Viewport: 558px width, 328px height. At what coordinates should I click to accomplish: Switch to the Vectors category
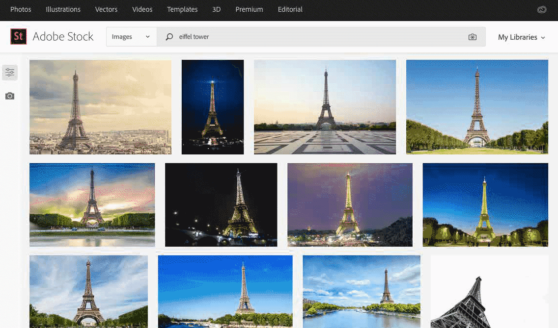click(106, 9)
